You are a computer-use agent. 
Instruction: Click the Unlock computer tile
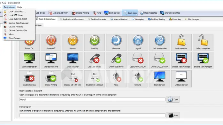point(203,42)
